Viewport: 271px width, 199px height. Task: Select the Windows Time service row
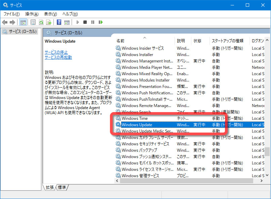point(134,118)
